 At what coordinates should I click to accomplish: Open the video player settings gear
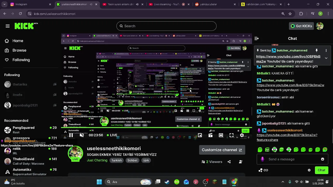pyautogui.click(x=242, y=135)
